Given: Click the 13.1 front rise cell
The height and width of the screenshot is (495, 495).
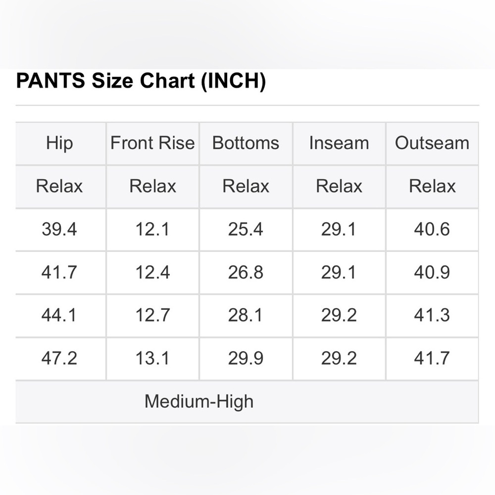Looking at the screenshot, I should coord(152,358).
